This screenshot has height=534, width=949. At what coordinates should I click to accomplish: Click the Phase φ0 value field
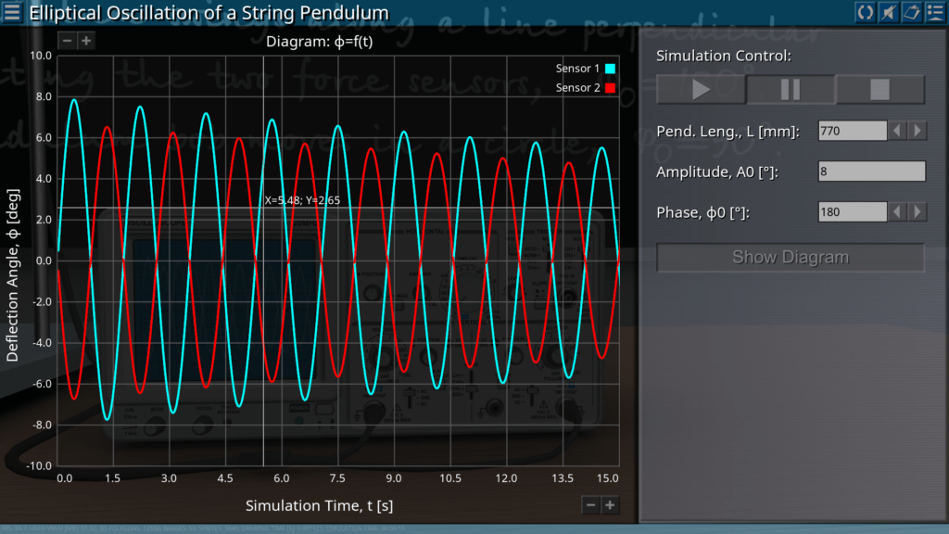click(x=852, y=212)
